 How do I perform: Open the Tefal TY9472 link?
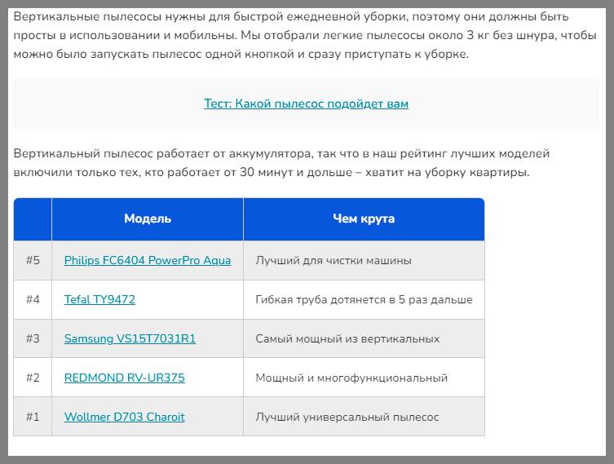99,299
